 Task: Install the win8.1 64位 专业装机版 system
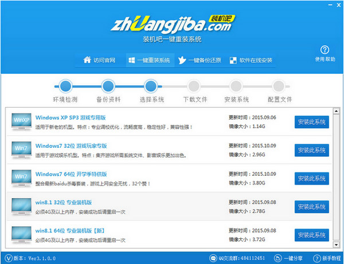311,234
